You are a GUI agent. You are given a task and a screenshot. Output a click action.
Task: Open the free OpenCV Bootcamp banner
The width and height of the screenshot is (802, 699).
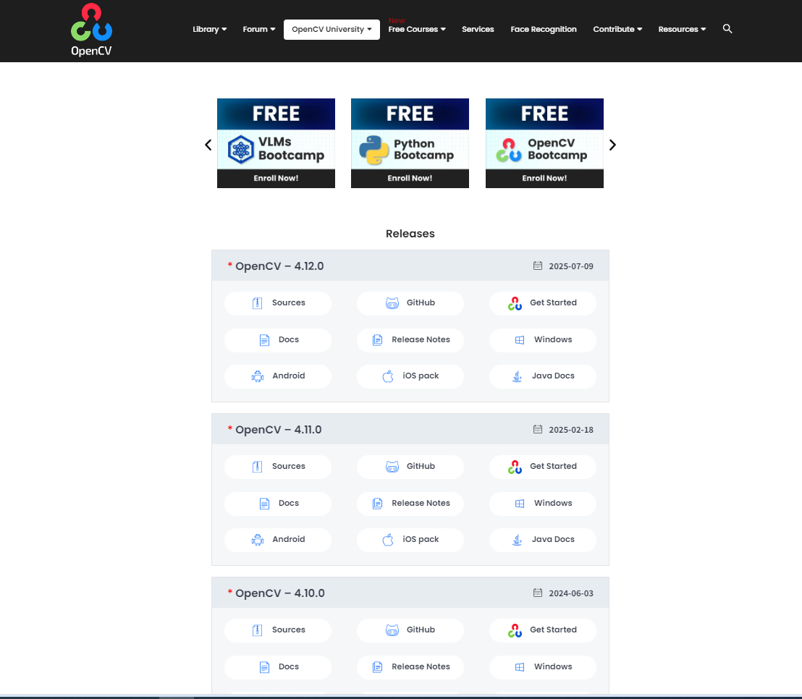544,143
